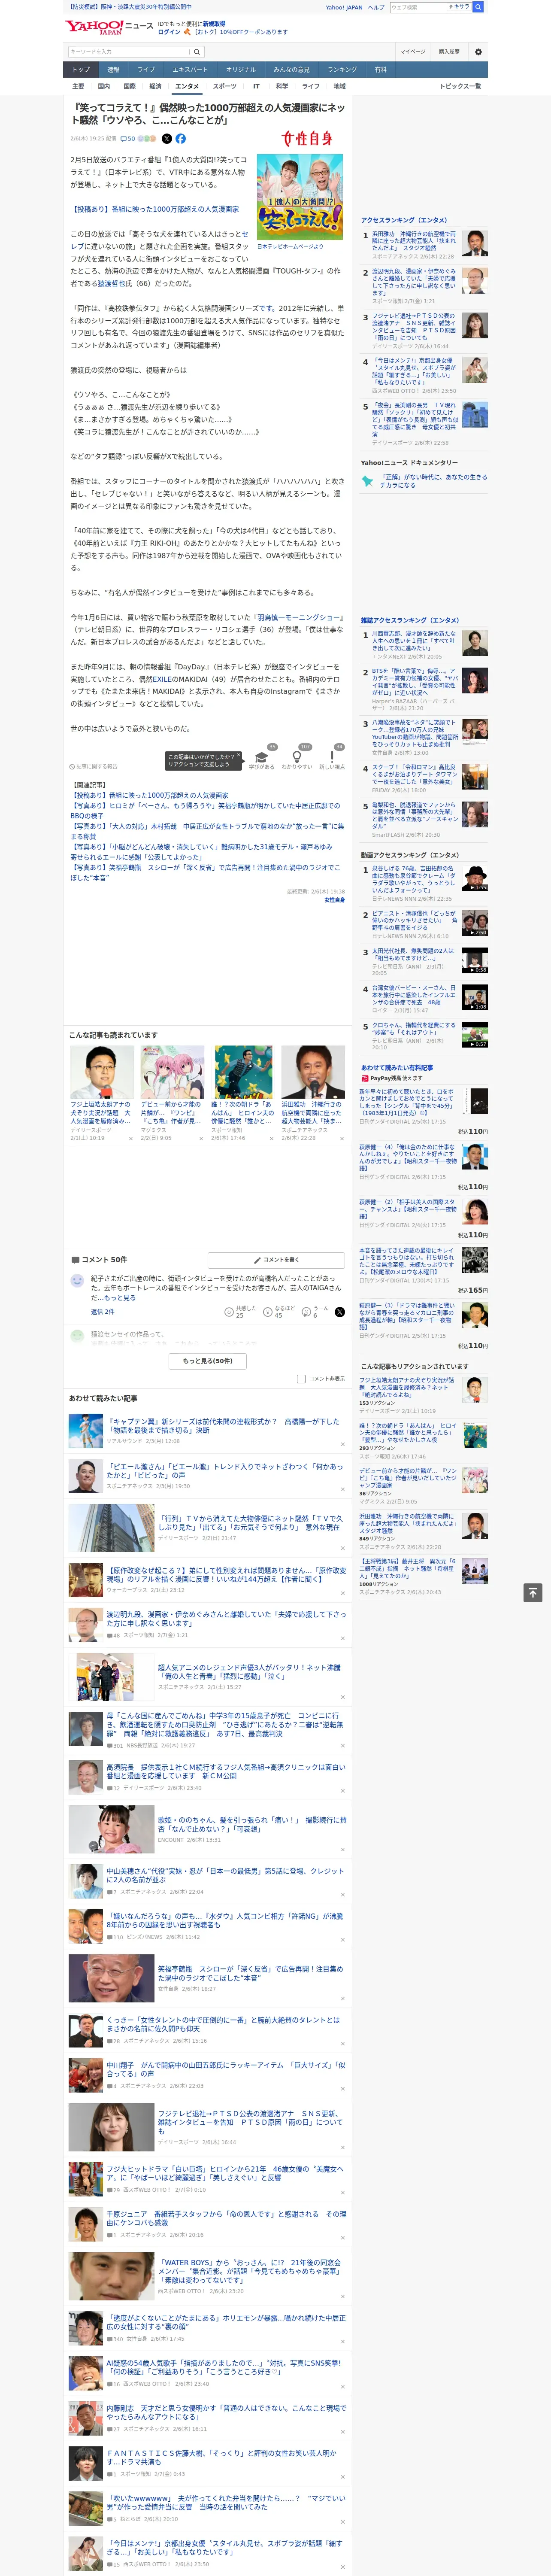Screen dimensions: 551x2576
Task: Click the scroll-to-top arrow button
Action: click(533, 1592)
